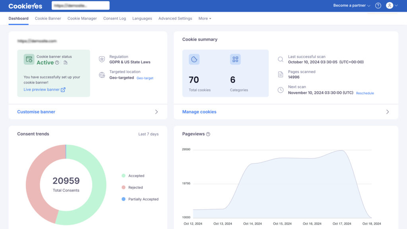The height and width of the screenshot is (229, 407).
Task: Expand the More menu dropdown
Action: pyautogui.click(x=205, y=19)
